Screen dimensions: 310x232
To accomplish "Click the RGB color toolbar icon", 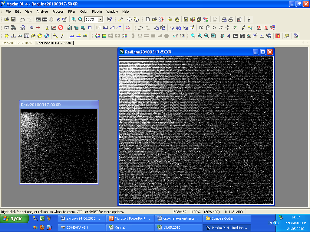I will tap(182, 36).
